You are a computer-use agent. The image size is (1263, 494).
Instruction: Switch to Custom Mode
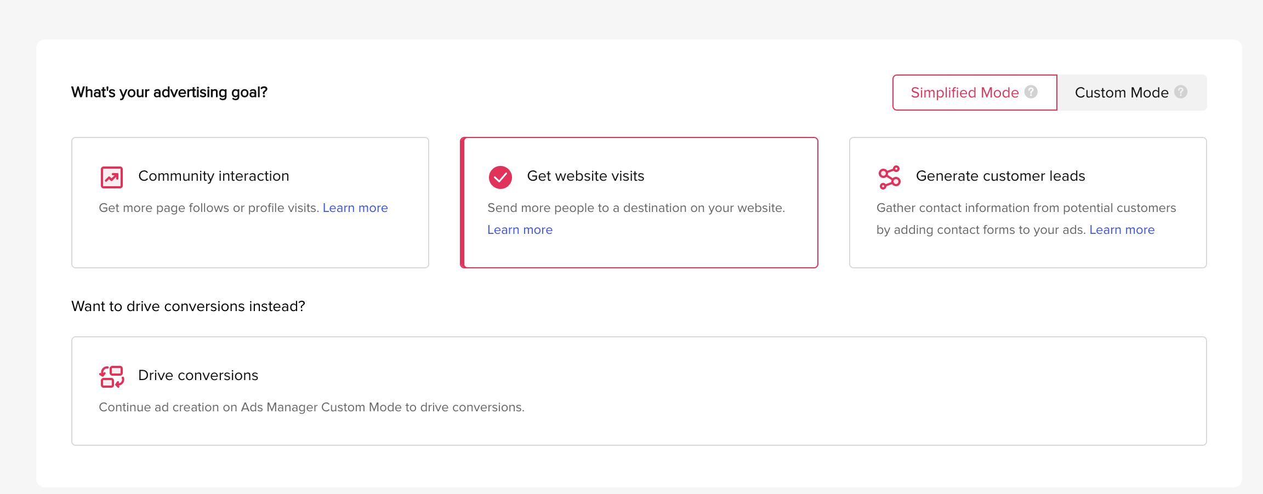tap(1121, 93)
